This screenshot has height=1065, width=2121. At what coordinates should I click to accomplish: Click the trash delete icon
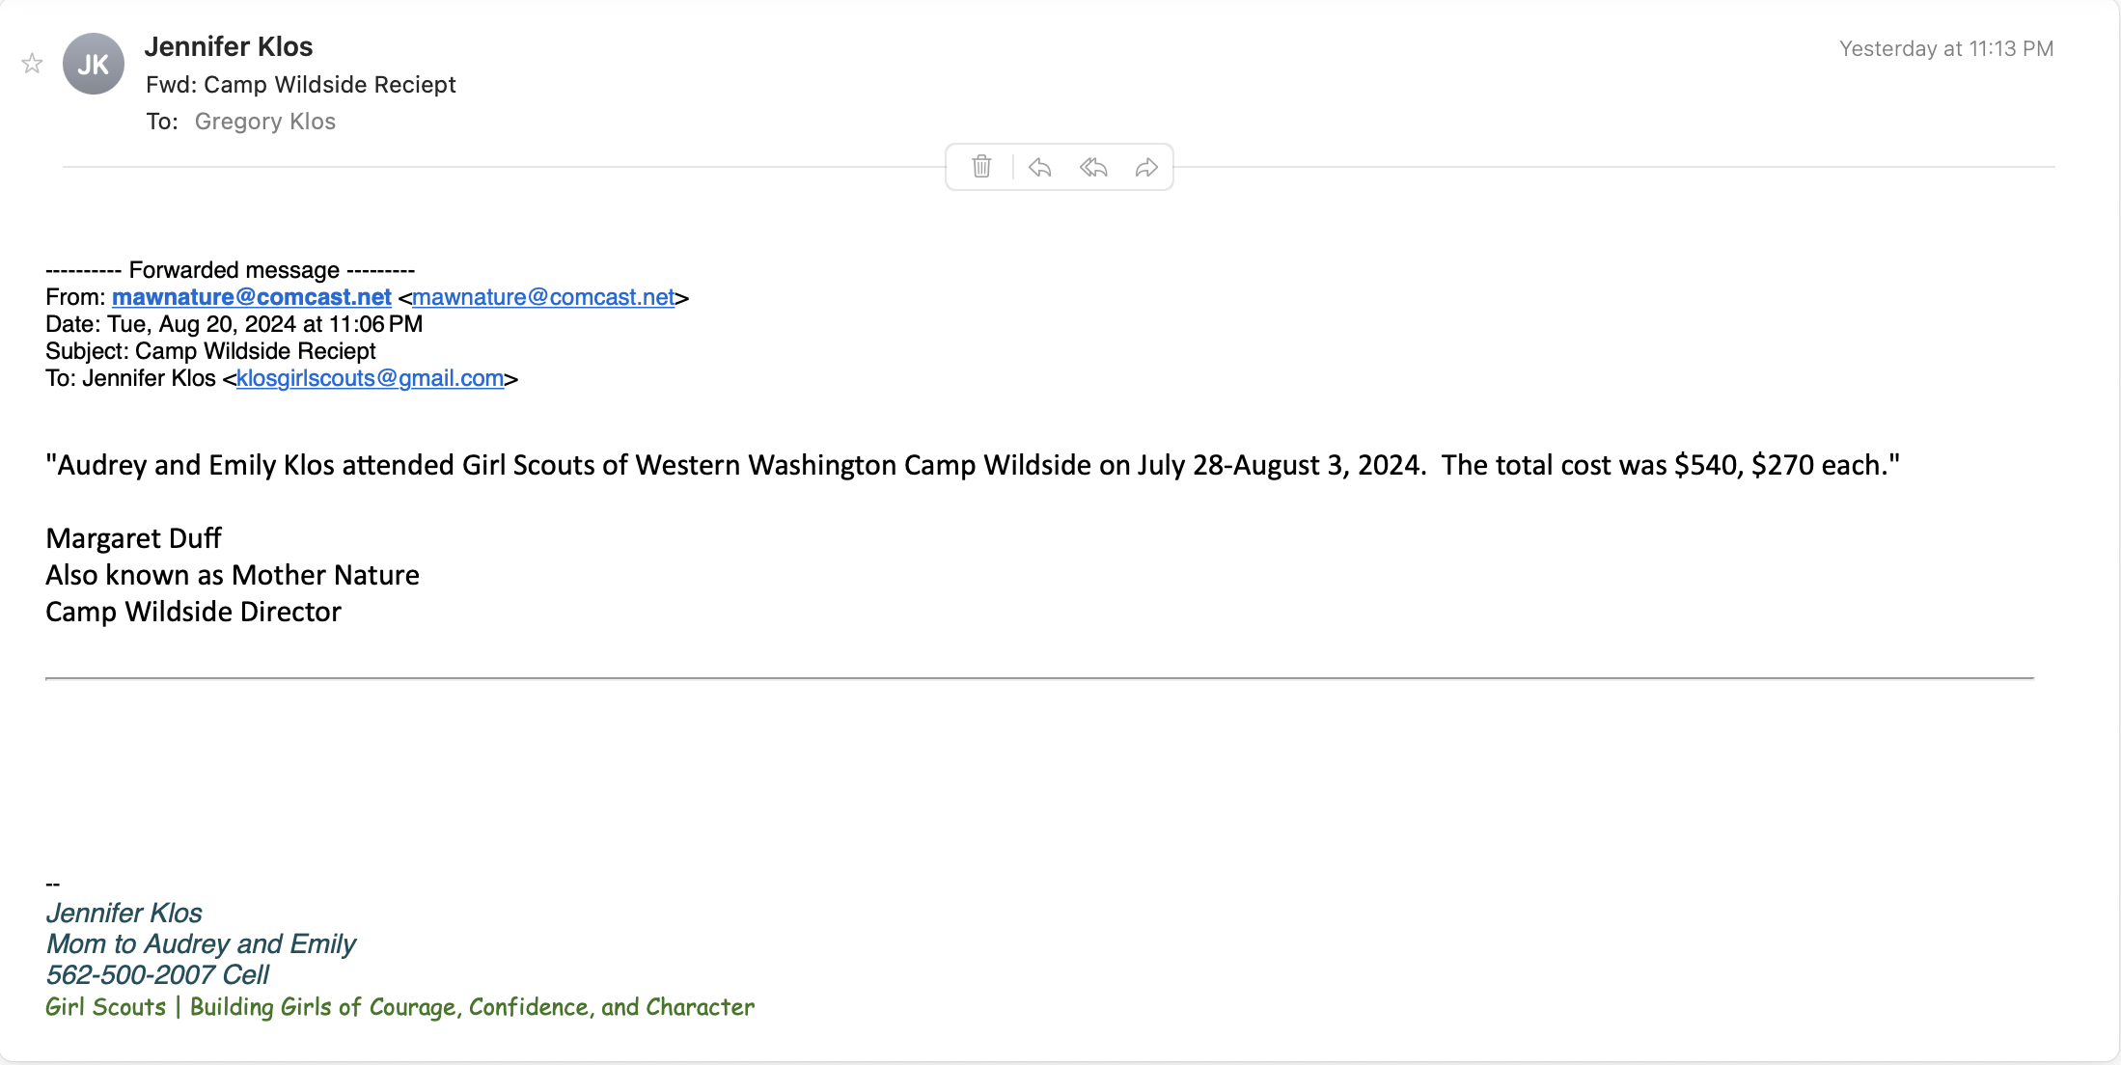(x=981, y=167)
